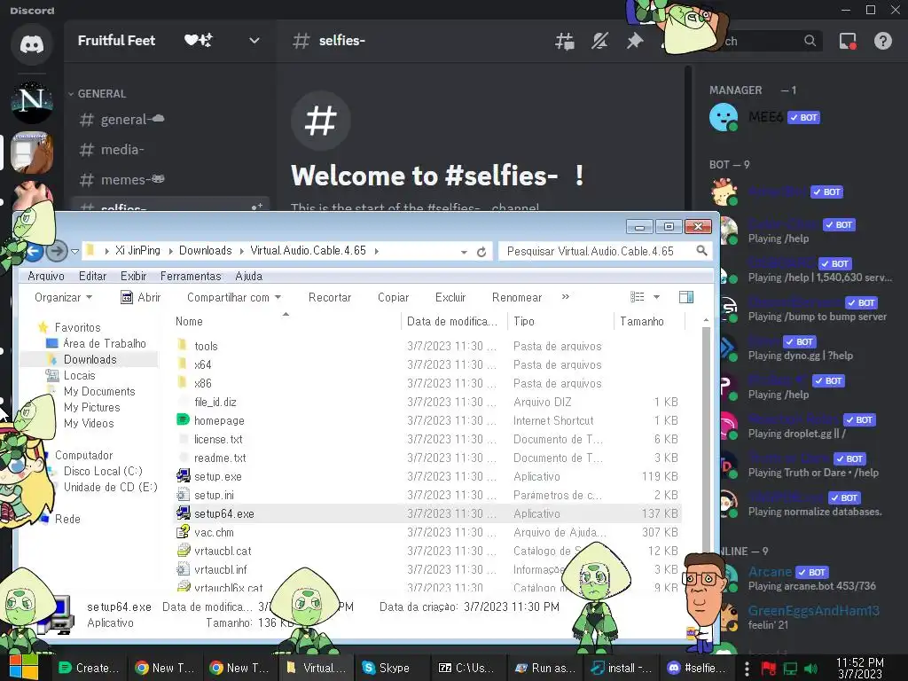Click Downloads in the address breadcrumb
The image size is (908, 681).
click(x=205, y=251)
